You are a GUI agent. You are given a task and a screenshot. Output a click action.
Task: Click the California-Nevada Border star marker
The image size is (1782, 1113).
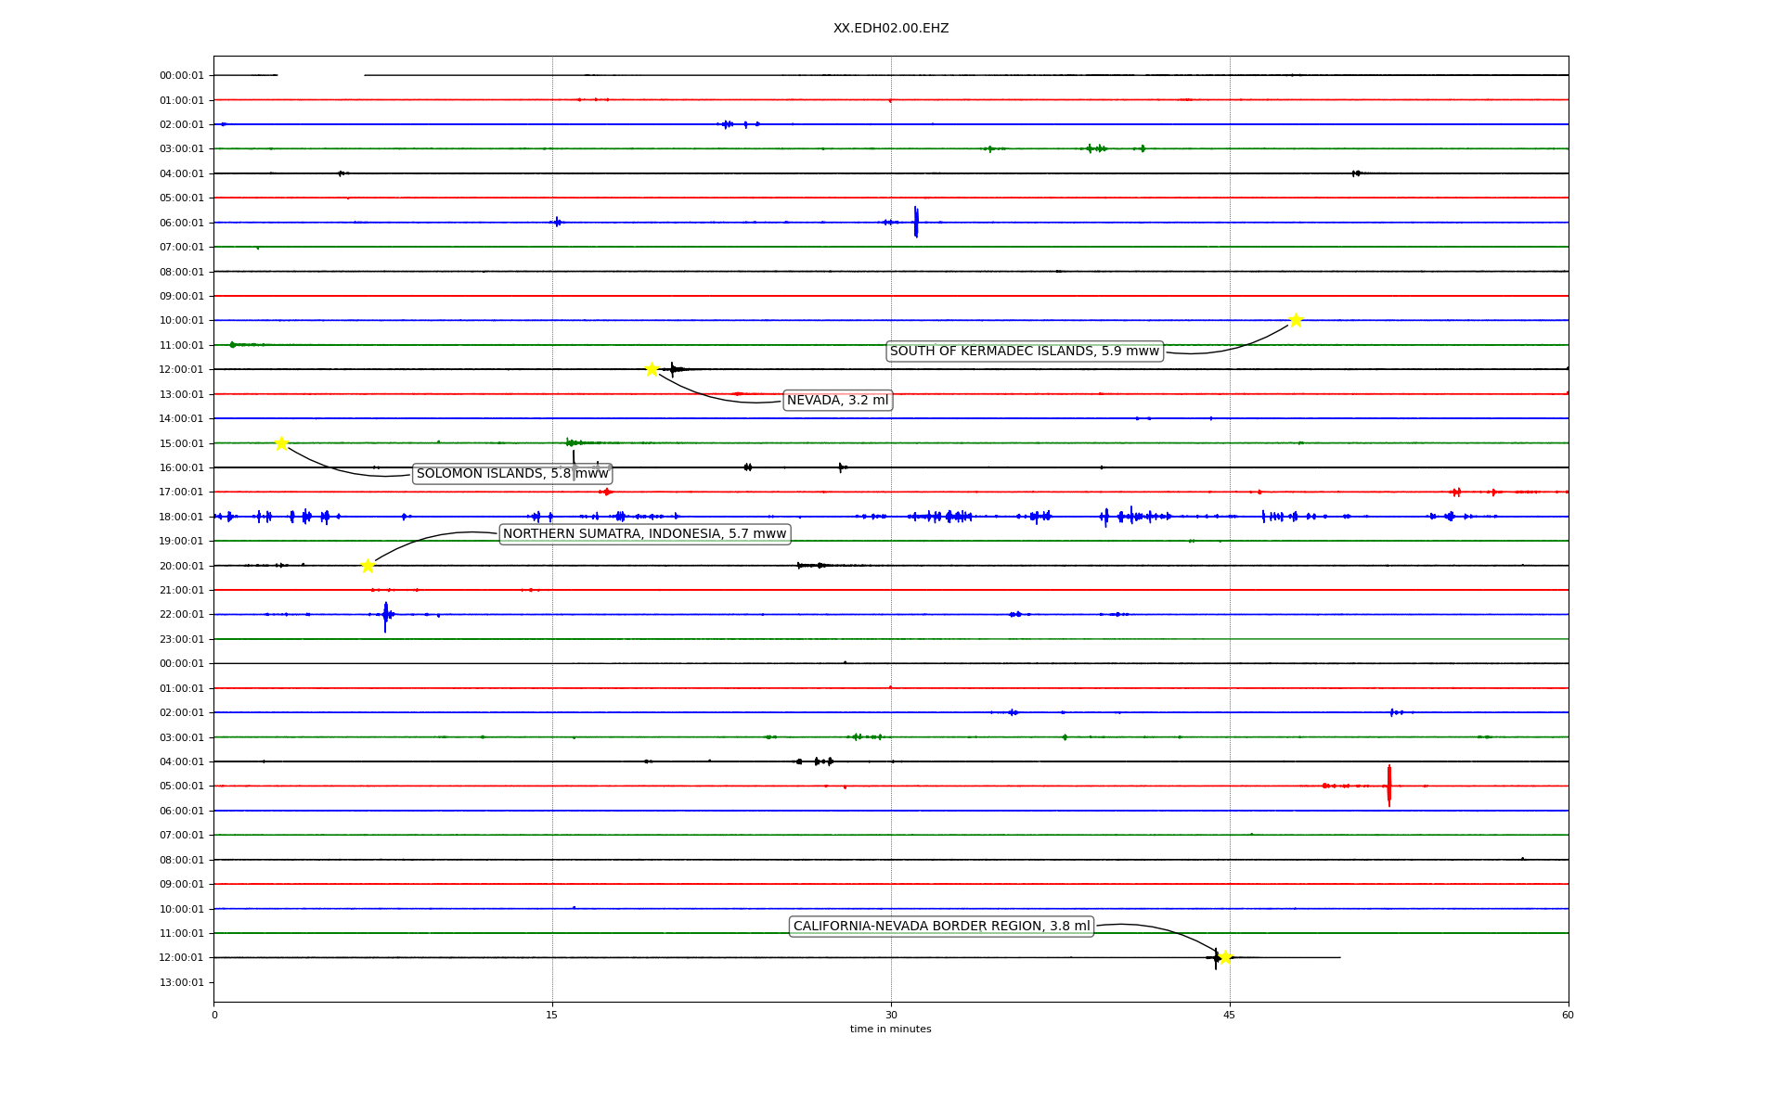(x=1225, y=957)
